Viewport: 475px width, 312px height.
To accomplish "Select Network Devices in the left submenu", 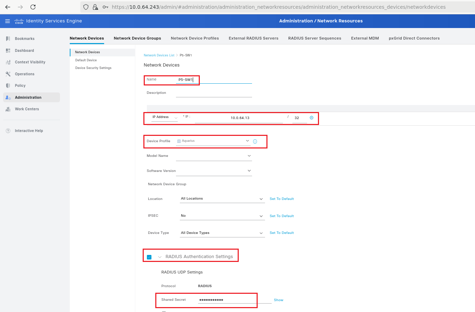I will pos(102,52).
